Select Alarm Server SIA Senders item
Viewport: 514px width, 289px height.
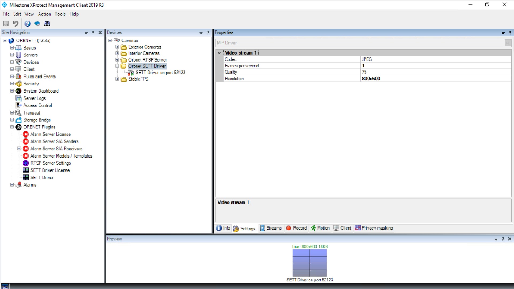tap(54, 141)
